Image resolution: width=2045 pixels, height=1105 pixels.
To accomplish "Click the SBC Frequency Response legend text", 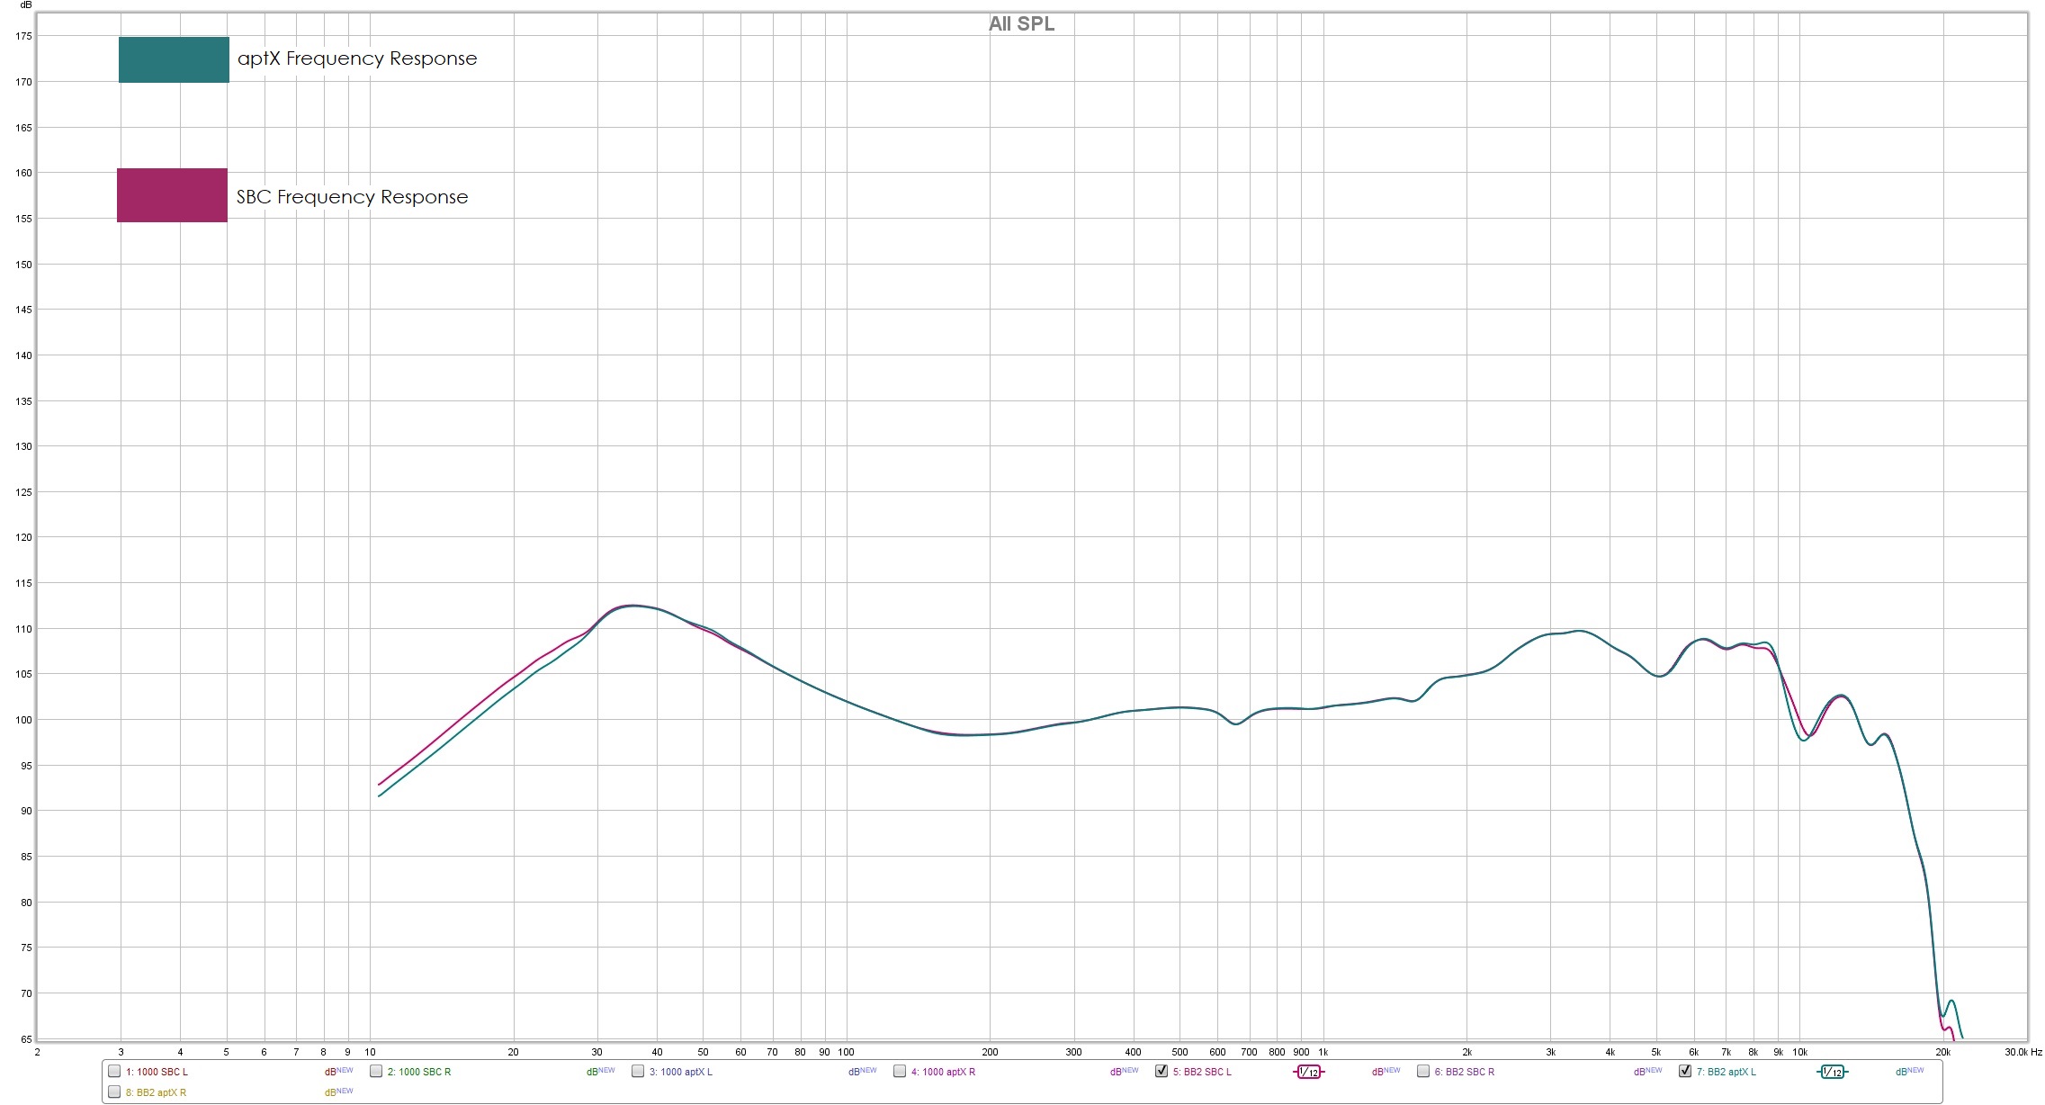I will [x=352, y=197].
